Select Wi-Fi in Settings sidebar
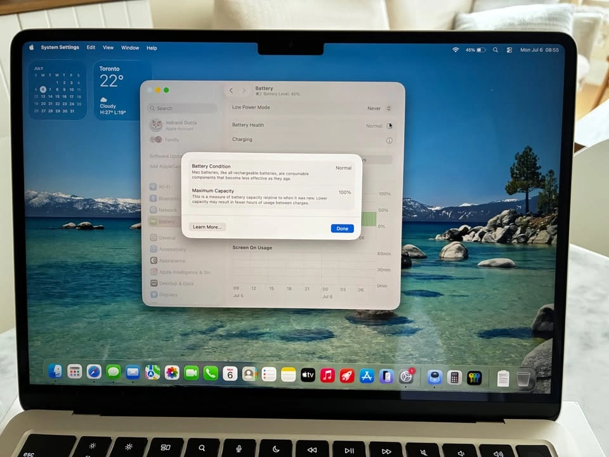The width and height of the screenshot is (609, 457). coord(160,187)
